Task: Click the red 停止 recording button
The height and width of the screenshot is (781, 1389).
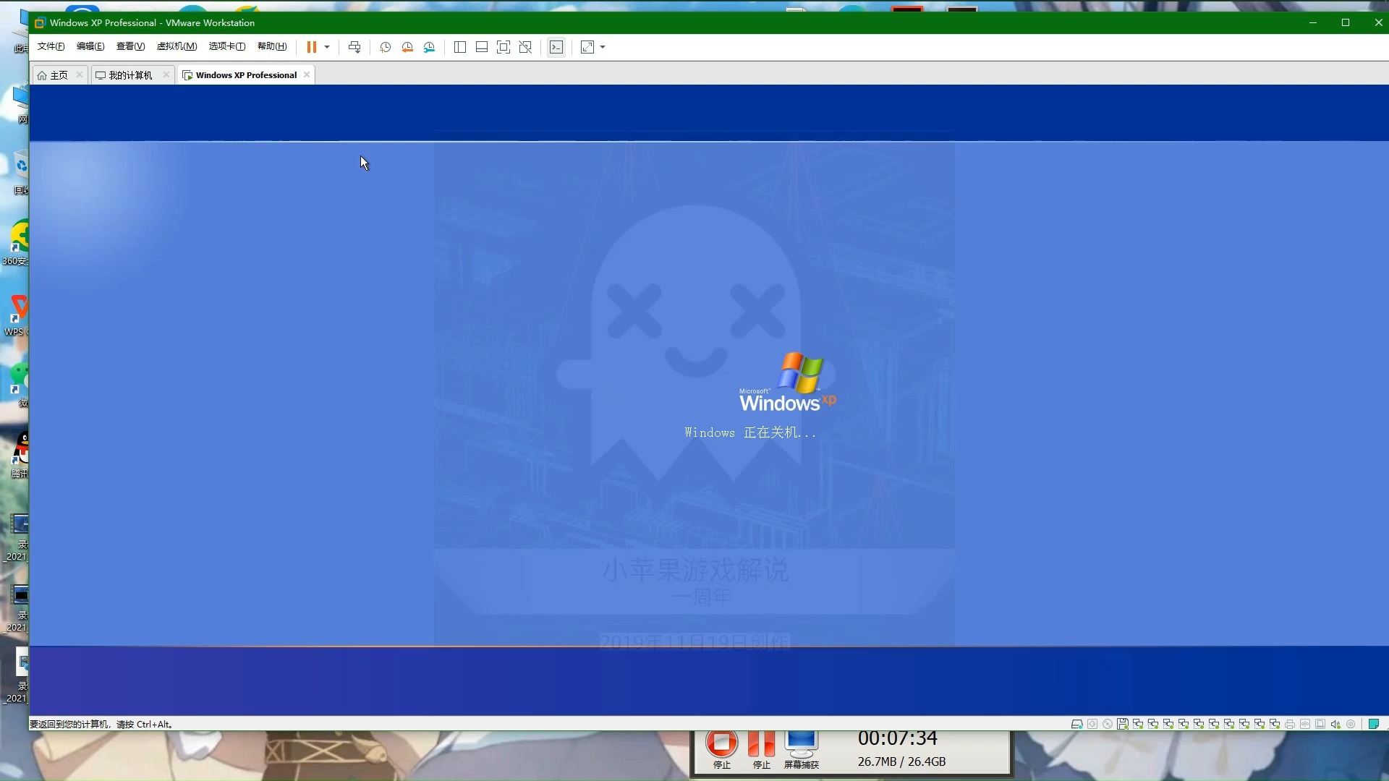Action: tap(721, 748)
